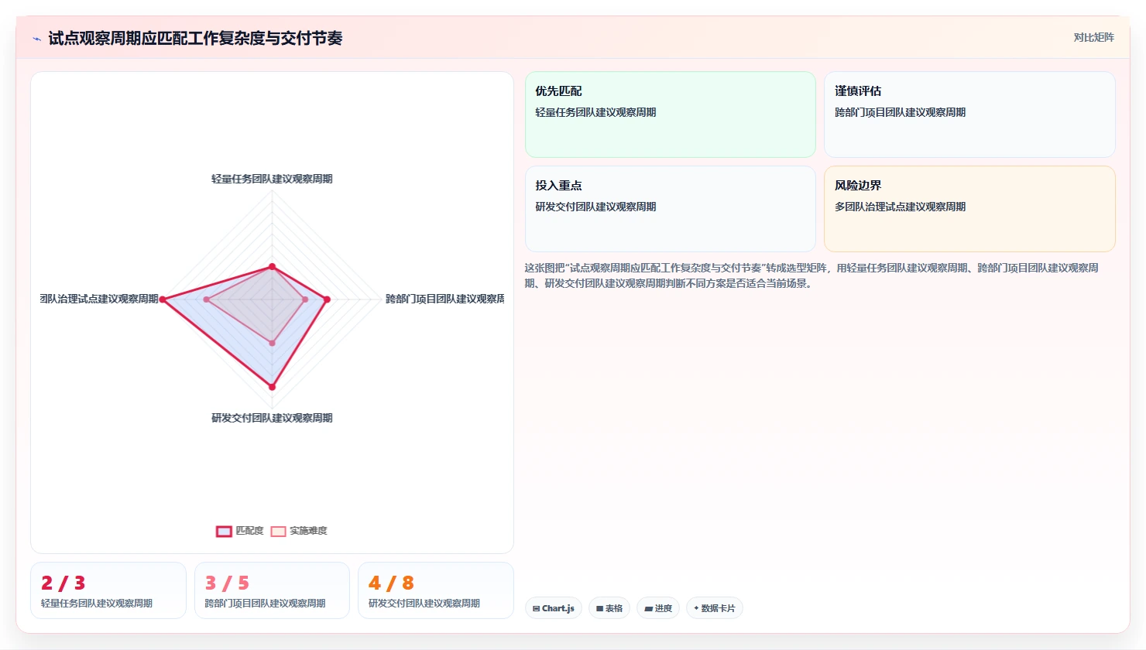Click the 对比矩阵 label in the header
The width and height of the screenshot is (1146, 650).
1093,37
